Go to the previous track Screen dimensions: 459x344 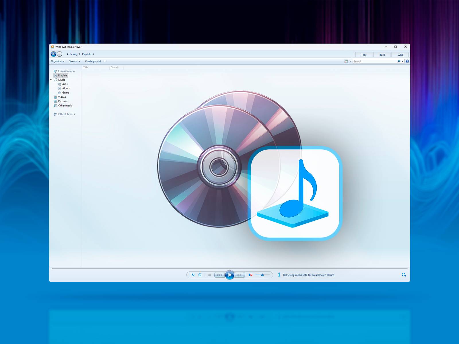(219, 275)
